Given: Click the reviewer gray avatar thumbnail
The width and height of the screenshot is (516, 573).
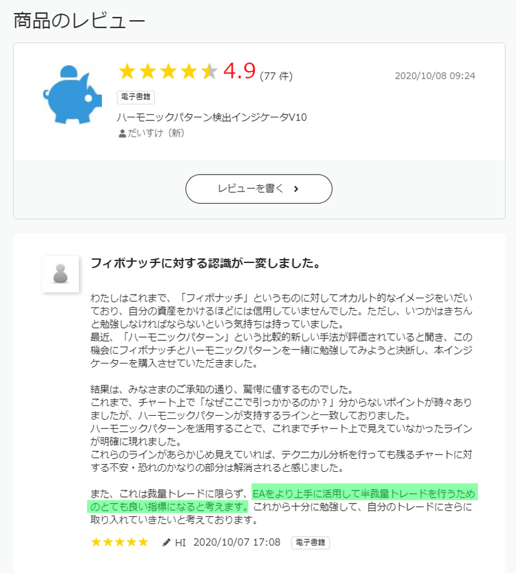Looking at the screenshot, I should click(x=61, y=274).
